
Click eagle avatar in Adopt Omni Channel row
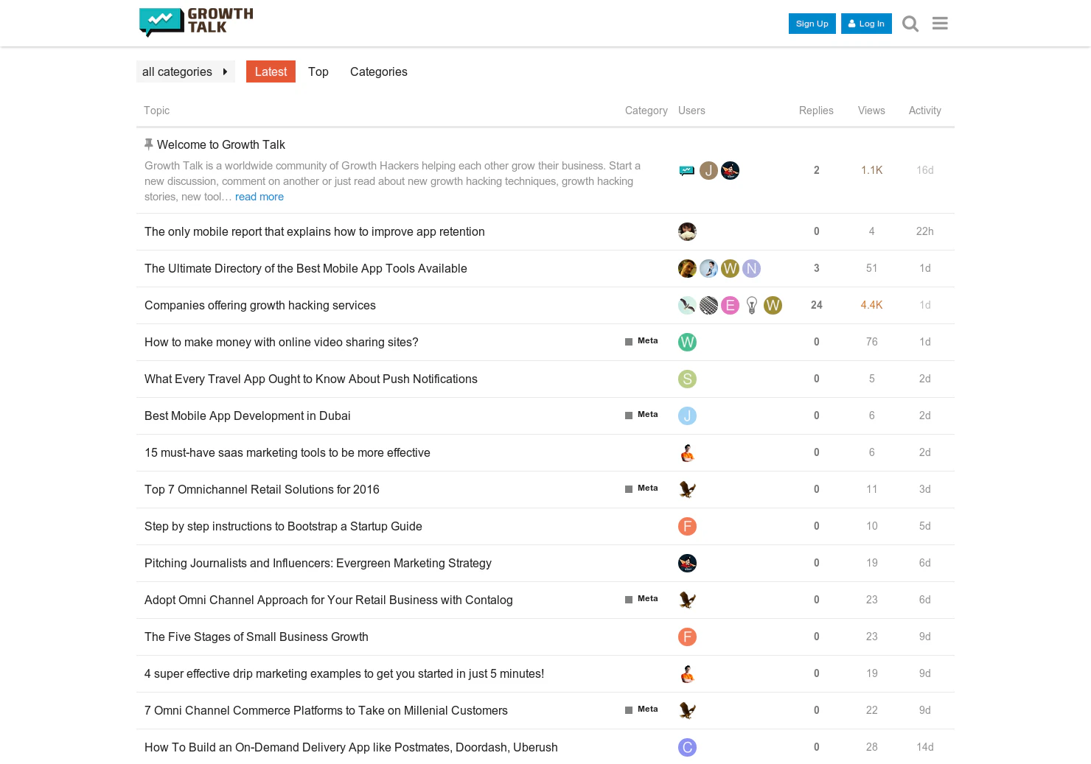point(687,600)
